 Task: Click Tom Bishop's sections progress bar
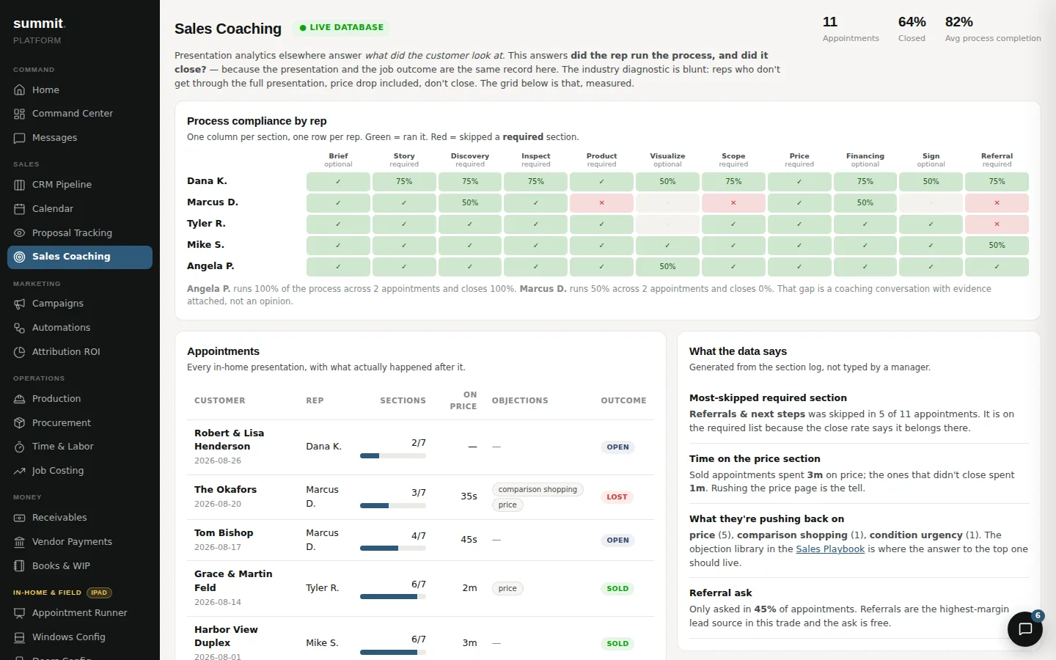393,549
